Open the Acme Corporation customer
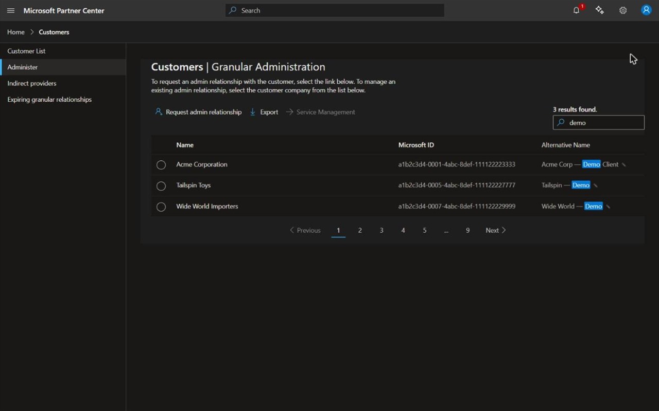 202,164
